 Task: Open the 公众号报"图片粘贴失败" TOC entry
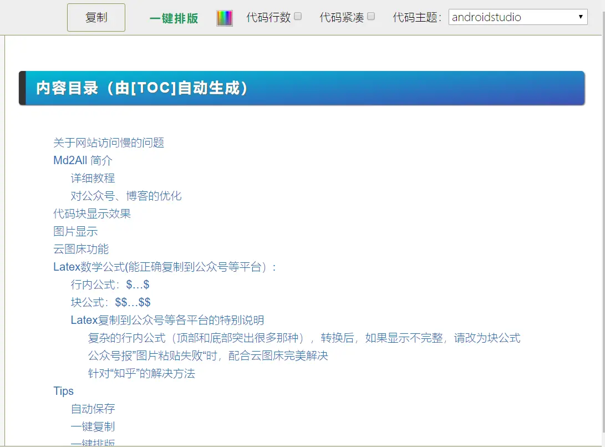pos(208,355)
